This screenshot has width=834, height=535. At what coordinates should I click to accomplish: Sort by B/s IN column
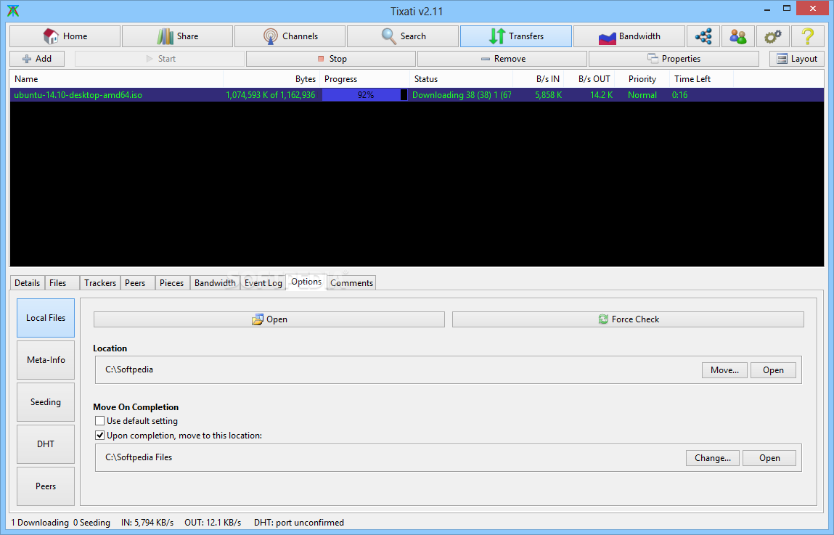(x=539, y=78)
